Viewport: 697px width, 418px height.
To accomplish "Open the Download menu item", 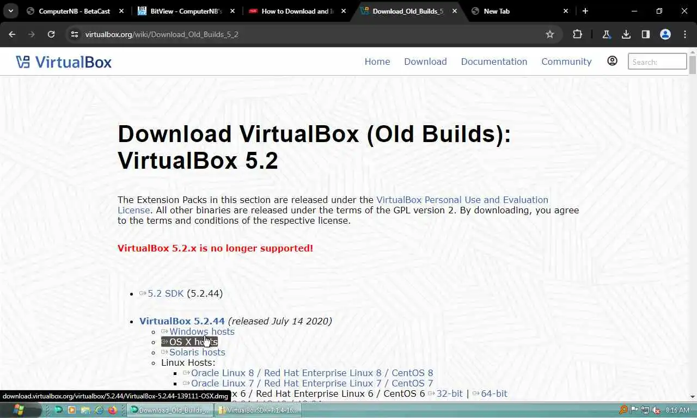I will [x=425, y=62].
